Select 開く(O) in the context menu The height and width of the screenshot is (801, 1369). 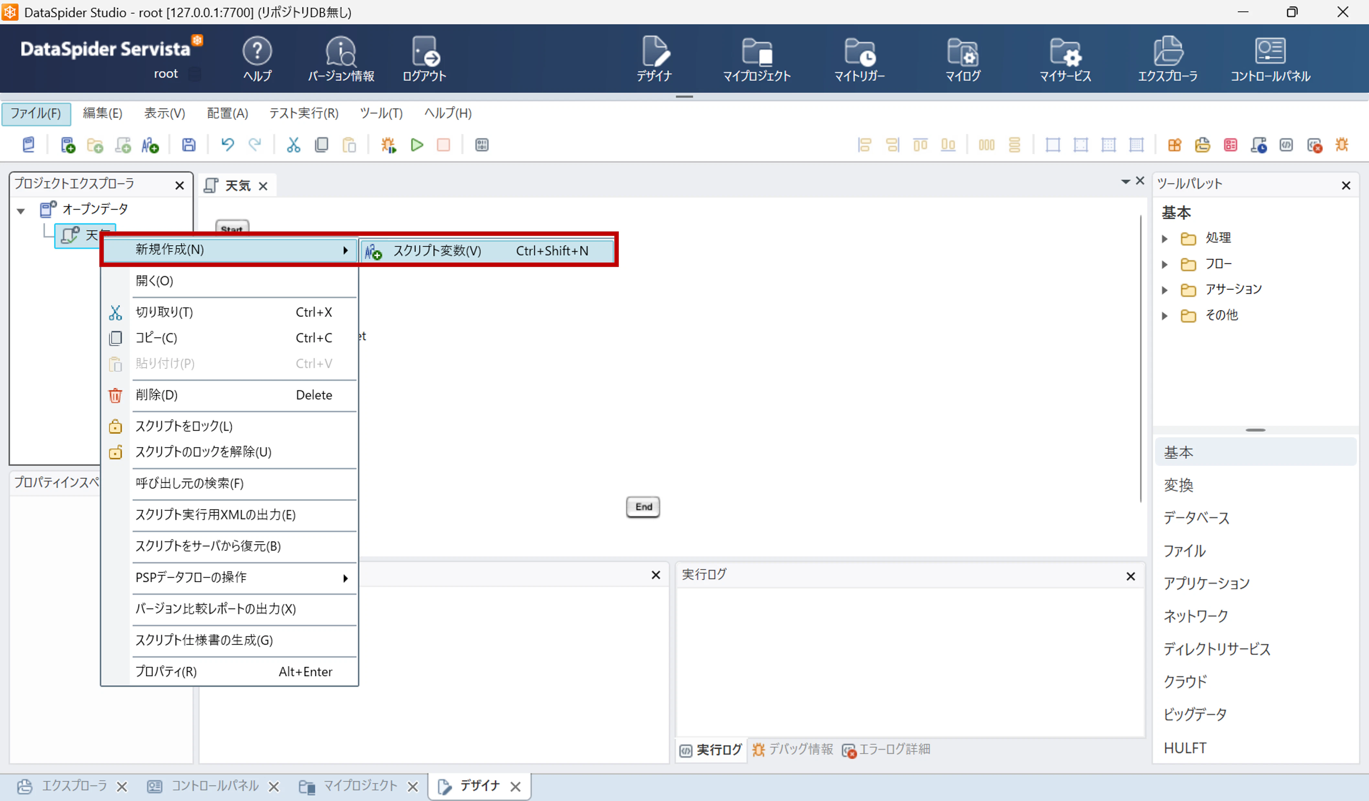(x=229, y=281)
